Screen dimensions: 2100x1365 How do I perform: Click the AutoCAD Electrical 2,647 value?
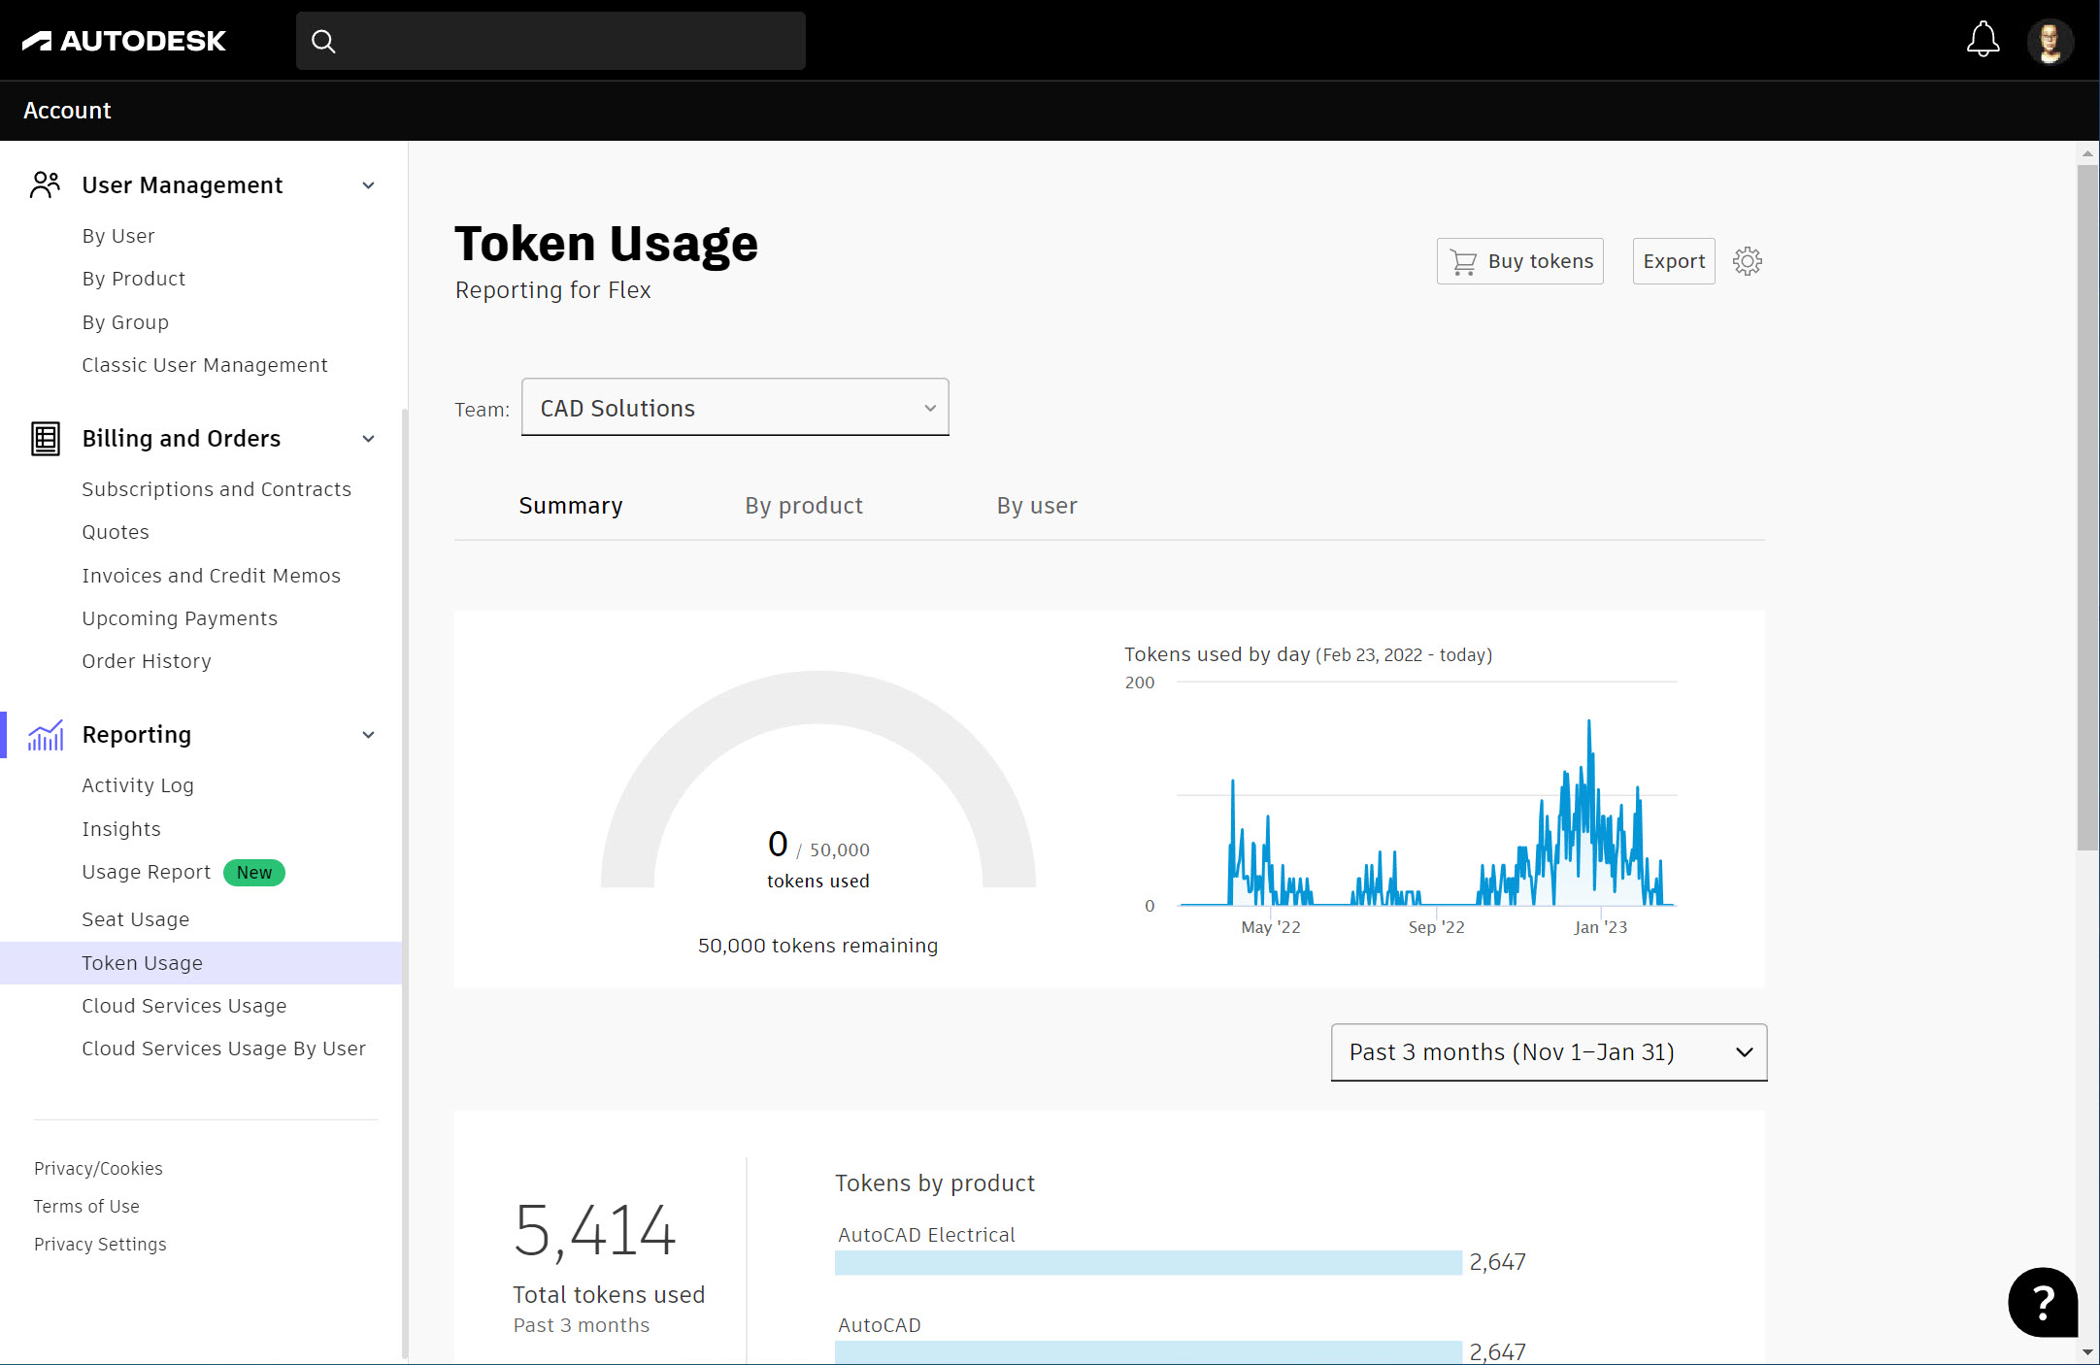1497,1262
